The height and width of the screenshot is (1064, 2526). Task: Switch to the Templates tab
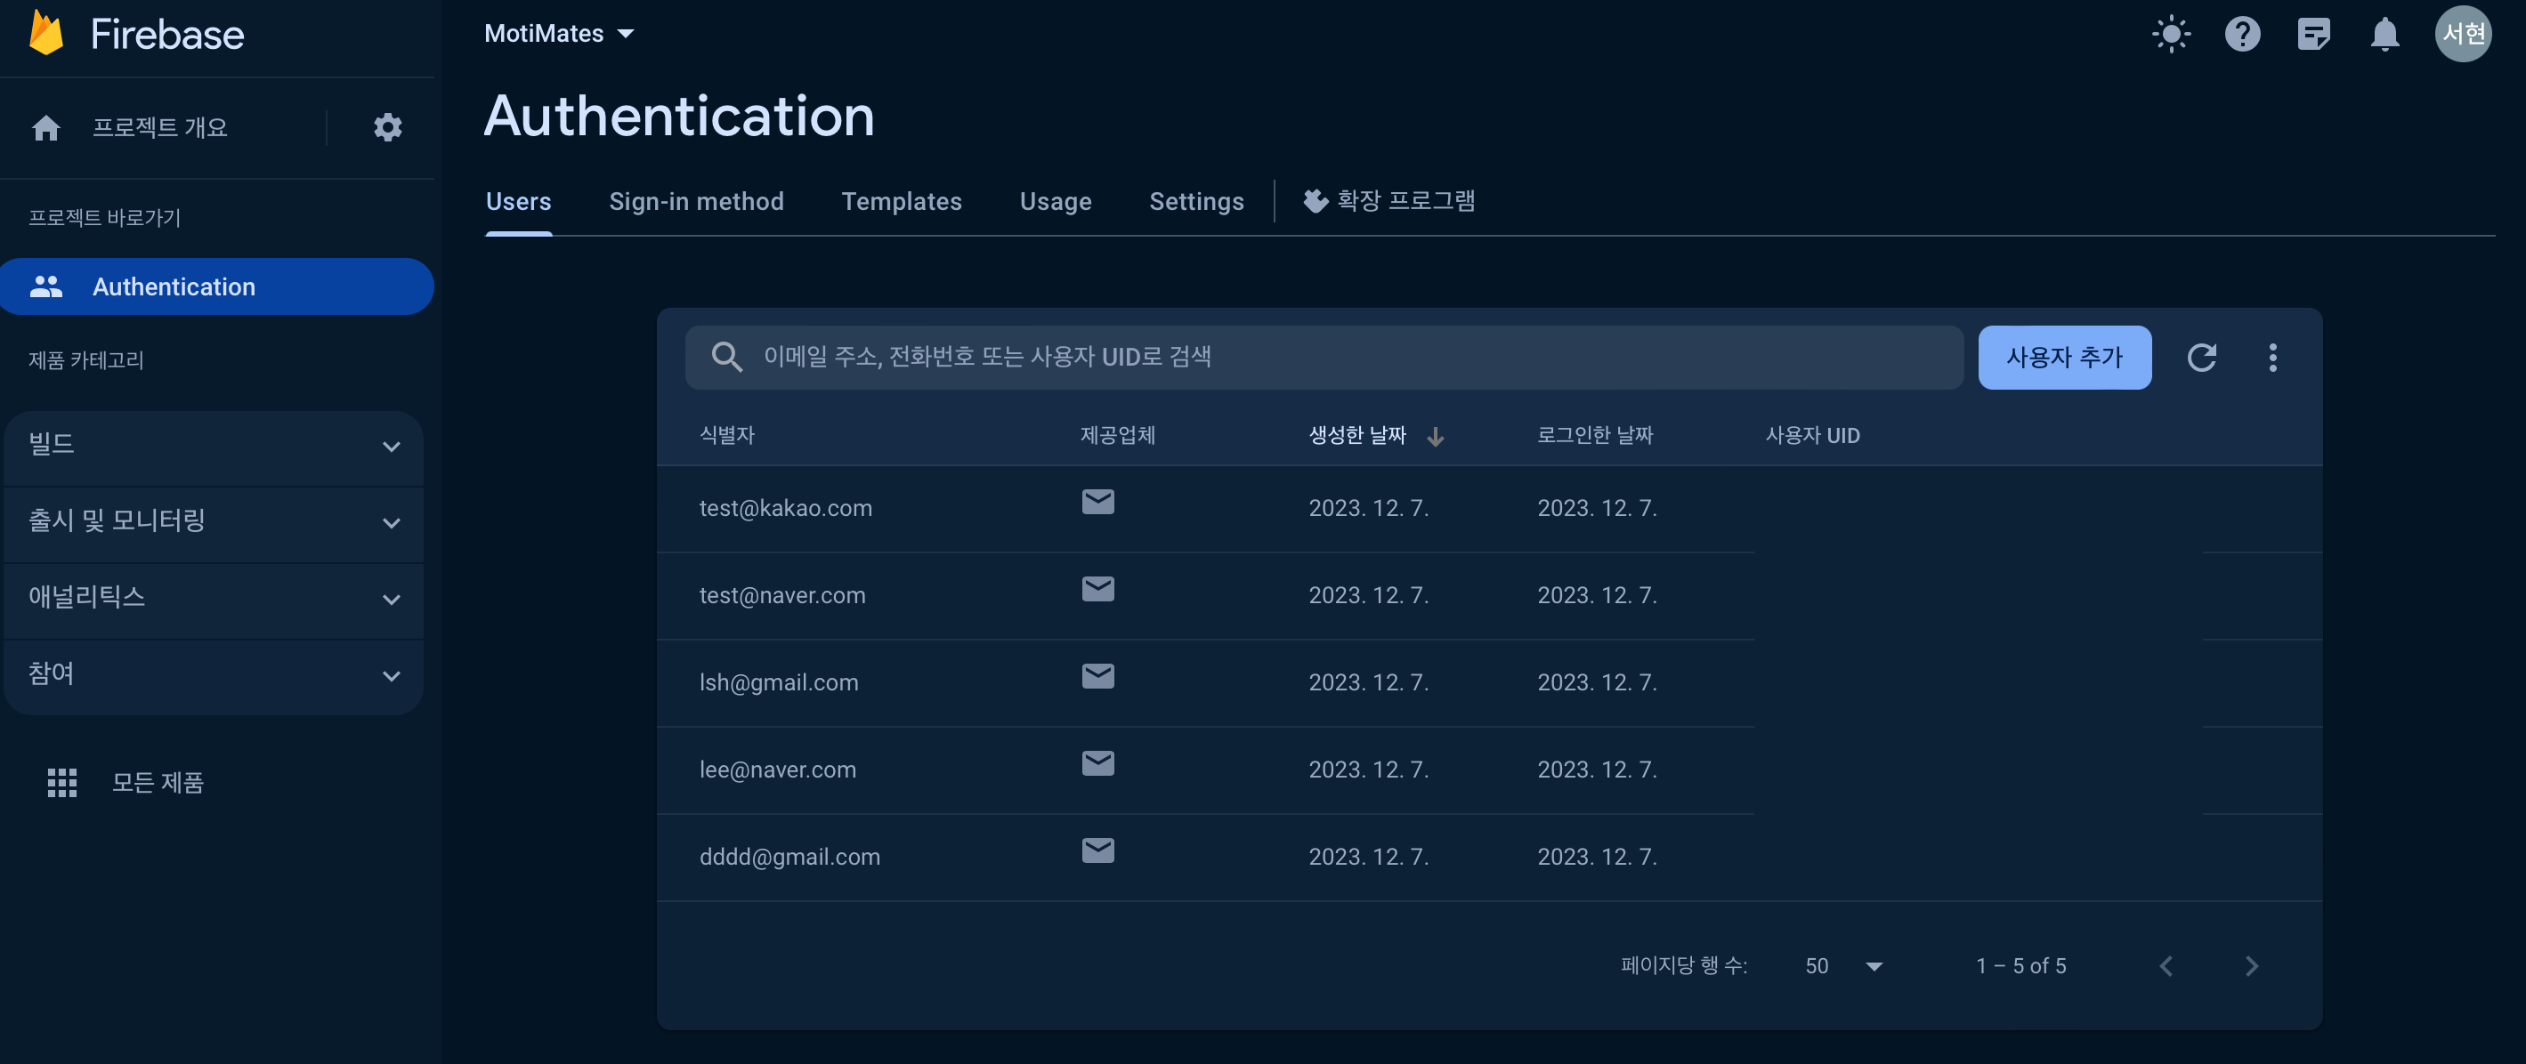[x=900, y=201]
